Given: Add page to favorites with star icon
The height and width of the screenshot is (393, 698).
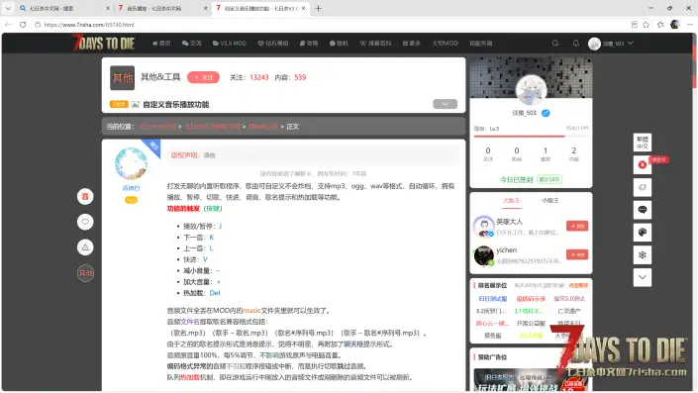Looking at the screenshot, I should point(646,25).
